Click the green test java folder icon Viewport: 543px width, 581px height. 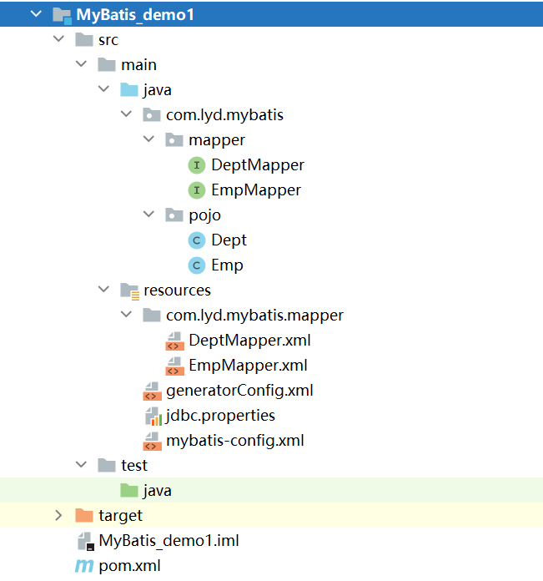(x=129, y=491)
